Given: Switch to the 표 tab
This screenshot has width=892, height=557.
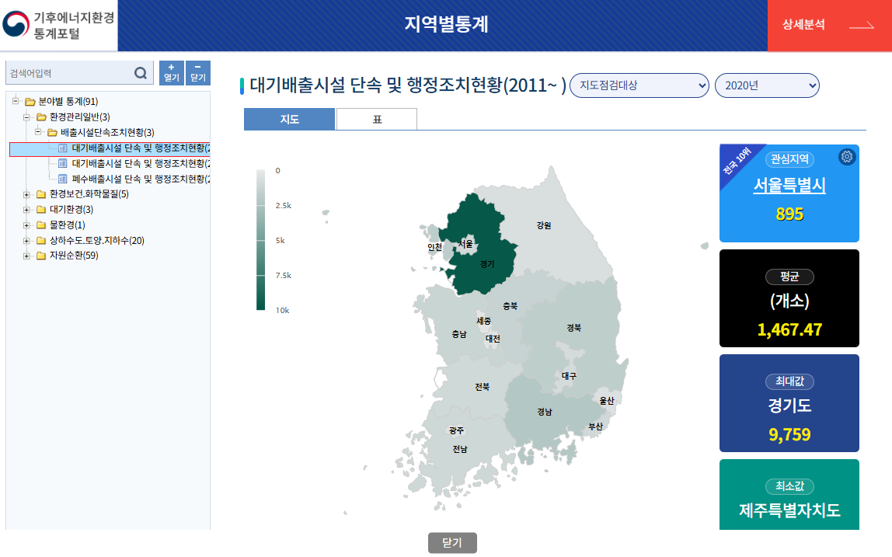Looking at the screenshot, I should [x=377, y=119].
